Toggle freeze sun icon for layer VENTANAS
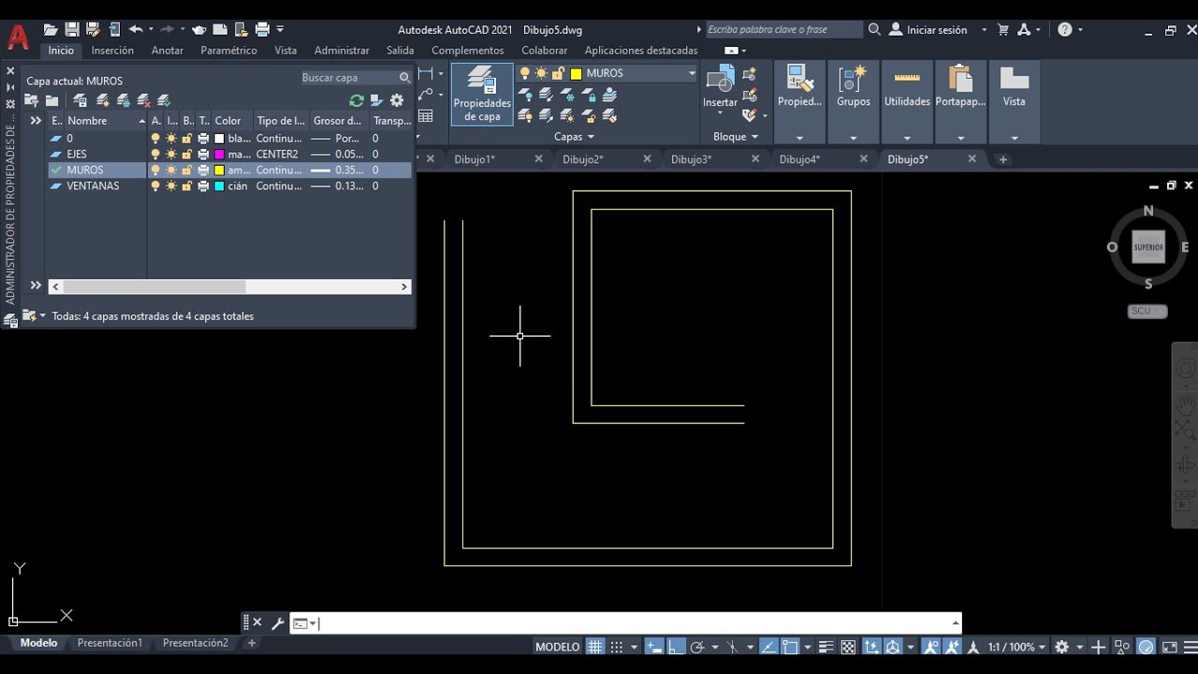 (171, 186)
